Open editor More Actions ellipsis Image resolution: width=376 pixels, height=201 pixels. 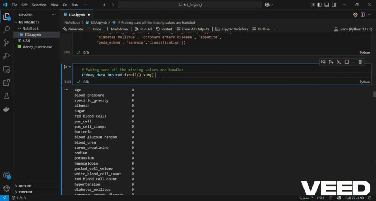pos(370,15)
